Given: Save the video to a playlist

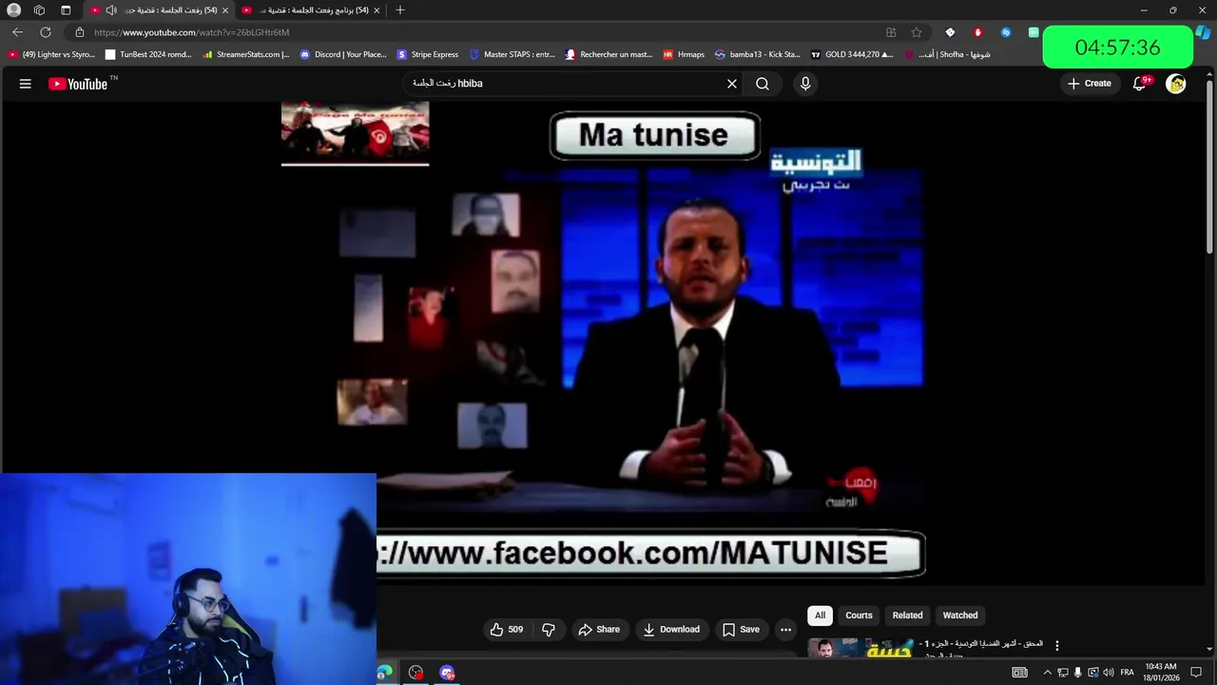Looking at the screenshot, I should click(741, 630).
